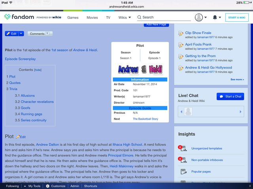
Task: Click the search magnifier icon
Action: click(x=139, y=17)
